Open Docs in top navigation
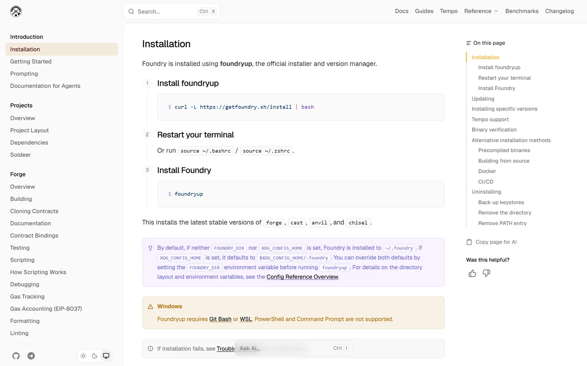This screenshot has width=587, height=366. point(402,11)
